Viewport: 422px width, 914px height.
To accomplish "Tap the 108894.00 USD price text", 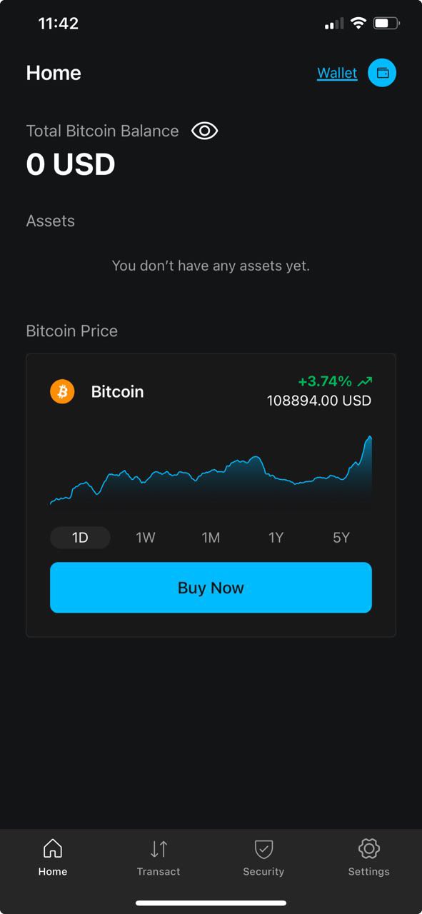I will pyautogui.click(x=319, y=401).
